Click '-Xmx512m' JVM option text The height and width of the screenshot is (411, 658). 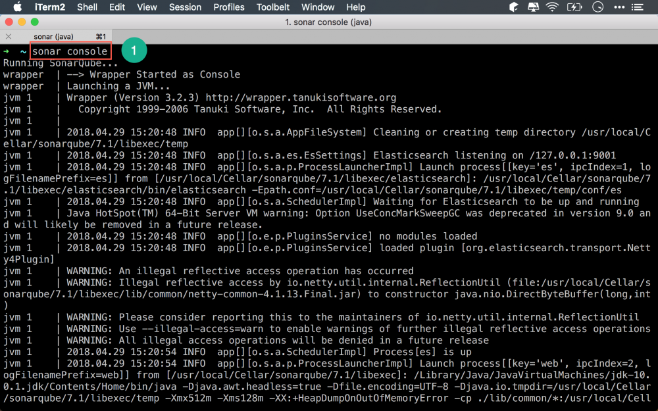point(188,398)
